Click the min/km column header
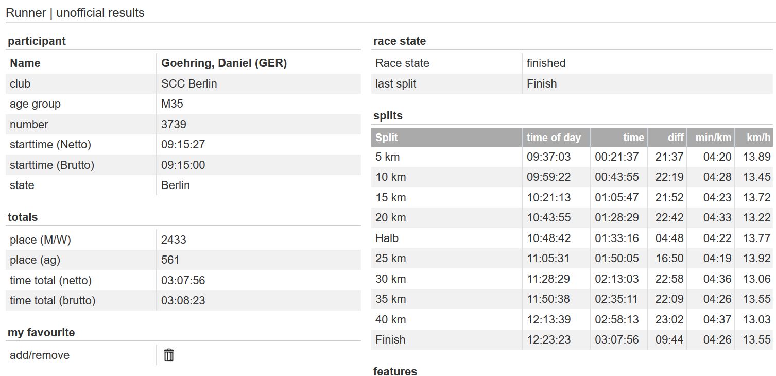The width and height of the screenshot is (776, 376). [x=713, y=138]
